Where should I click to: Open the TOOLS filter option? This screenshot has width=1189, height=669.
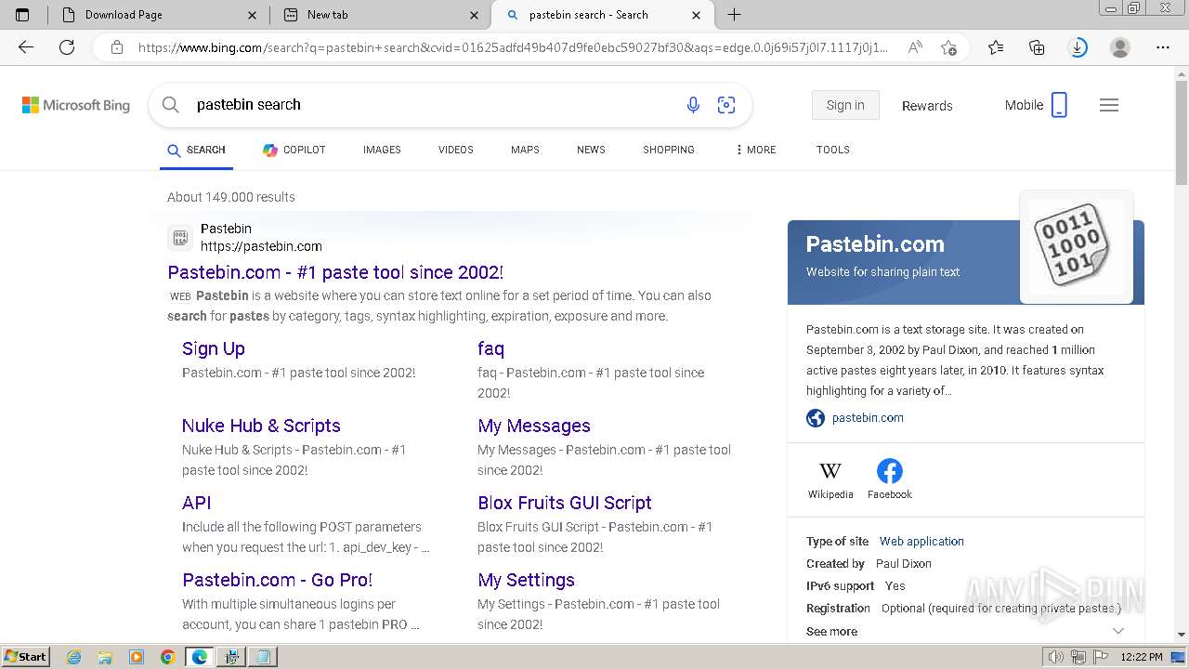click(833, 150)
